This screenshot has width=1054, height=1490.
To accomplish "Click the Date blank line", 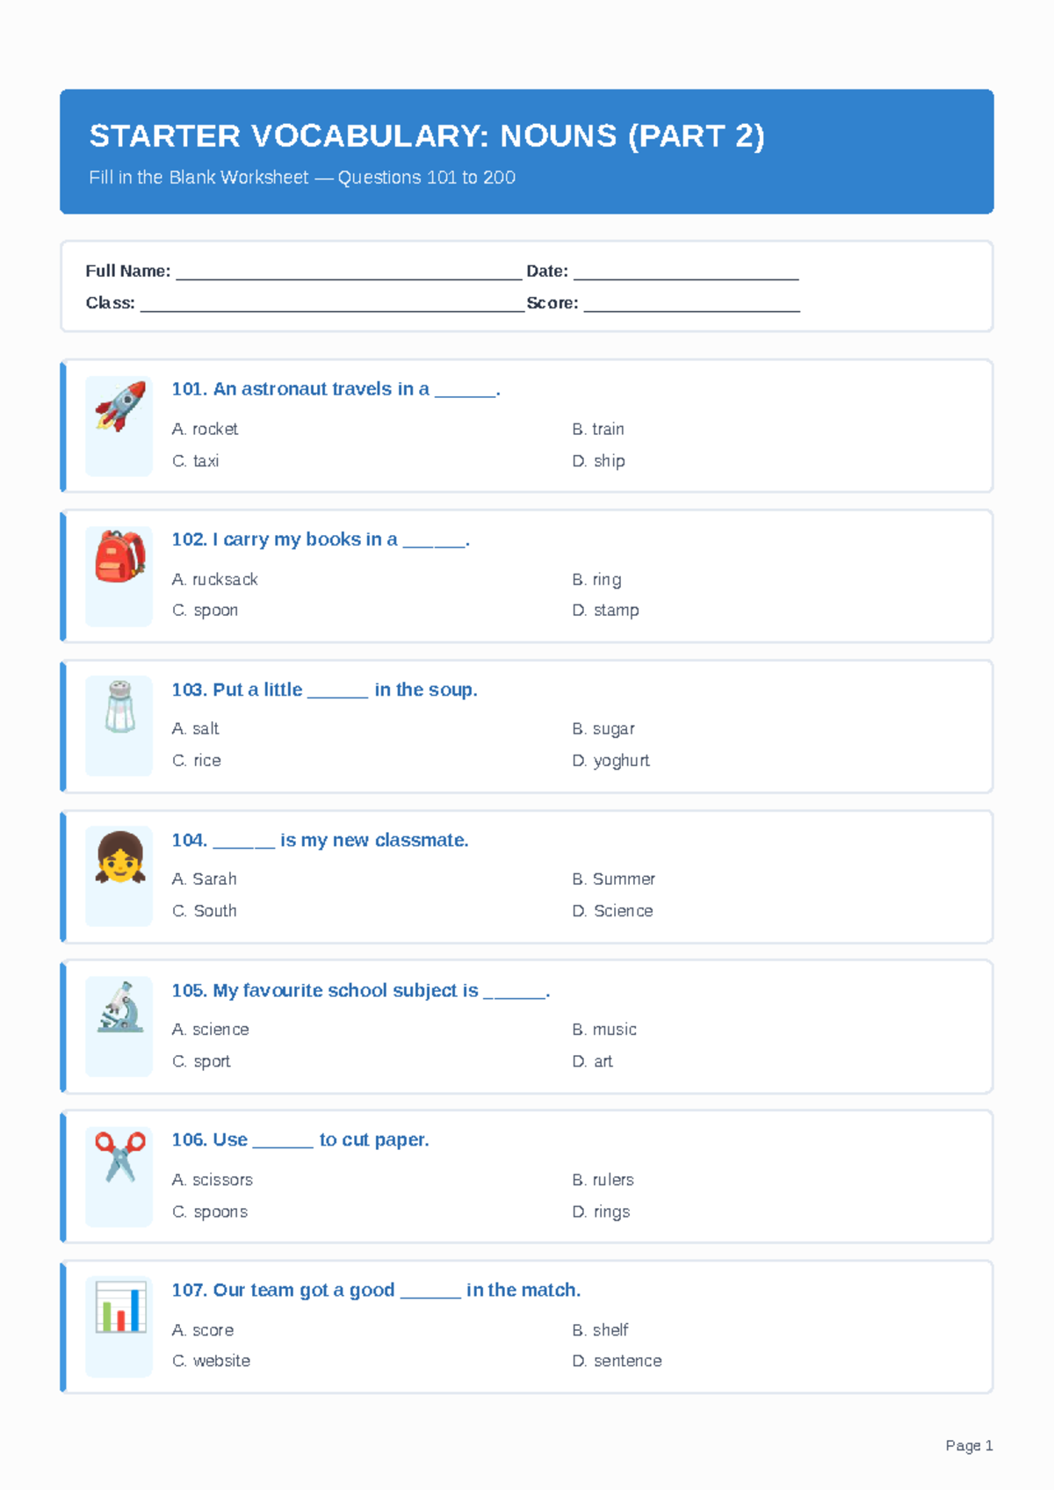I will [x=686, y=271].
